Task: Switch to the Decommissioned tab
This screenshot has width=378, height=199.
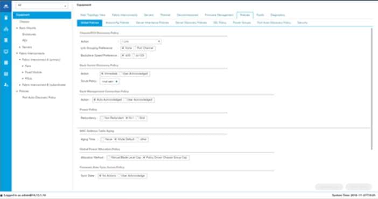Action: point(187,15)
